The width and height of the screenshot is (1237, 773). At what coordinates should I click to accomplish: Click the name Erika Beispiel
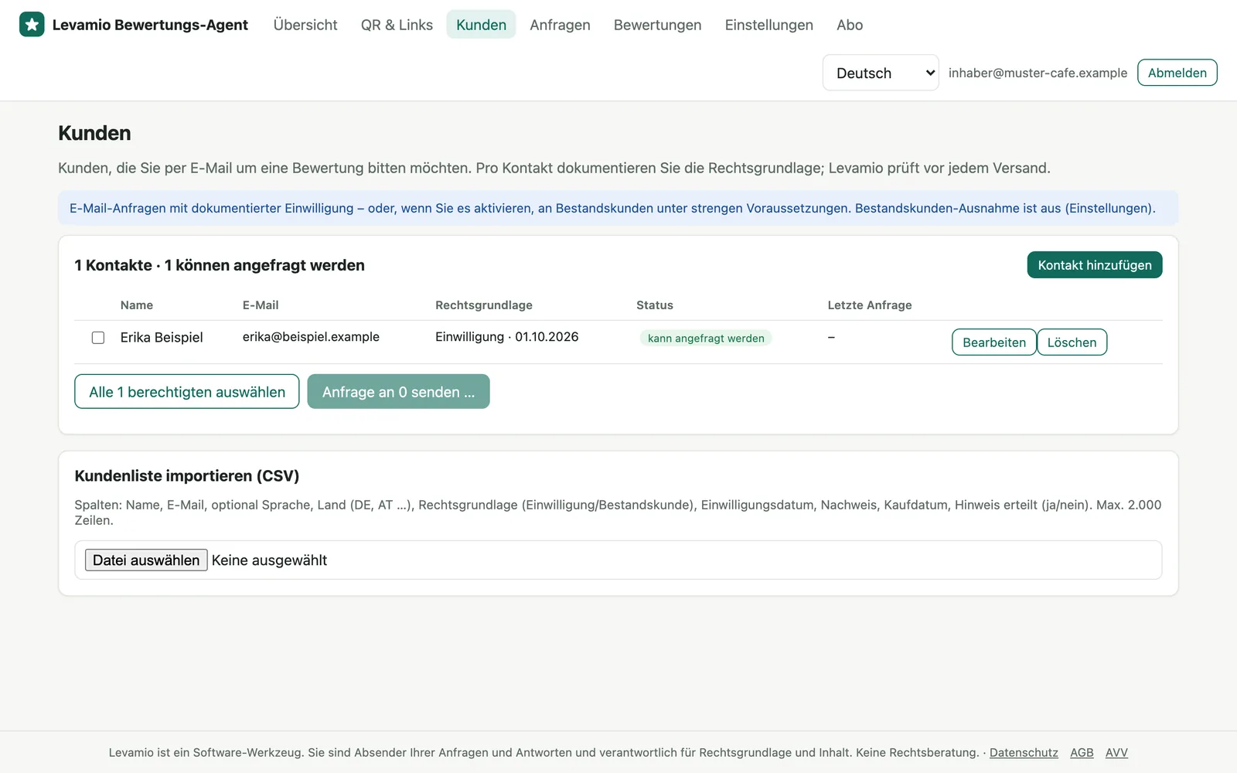click(x=162, y=338)
